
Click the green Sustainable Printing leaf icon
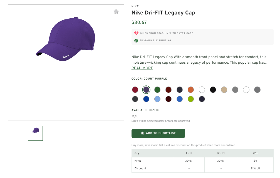pyautogui.click(x=136, y=40)
